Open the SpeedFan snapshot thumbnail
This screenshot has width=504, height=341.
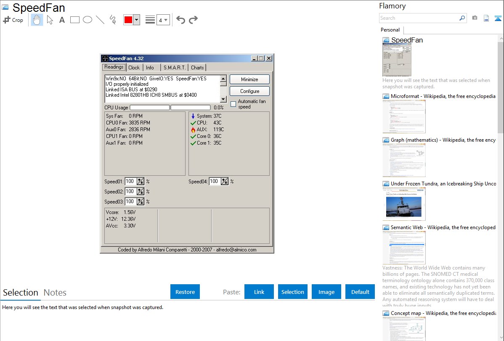(397, 60)
